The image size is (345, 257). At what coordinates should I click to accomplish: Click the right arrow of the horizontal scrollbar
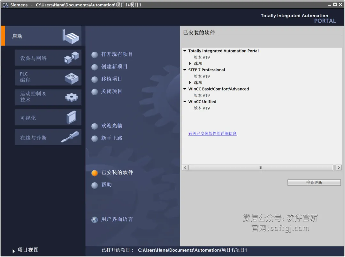click(x=339, y=168)
